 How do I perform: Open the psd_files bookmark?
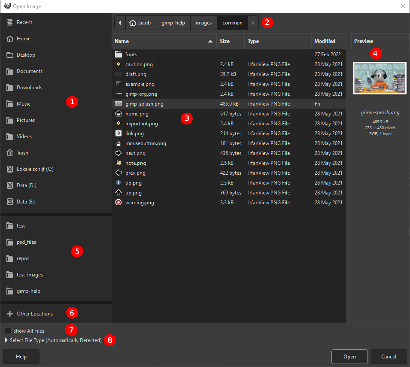point(27,242)
